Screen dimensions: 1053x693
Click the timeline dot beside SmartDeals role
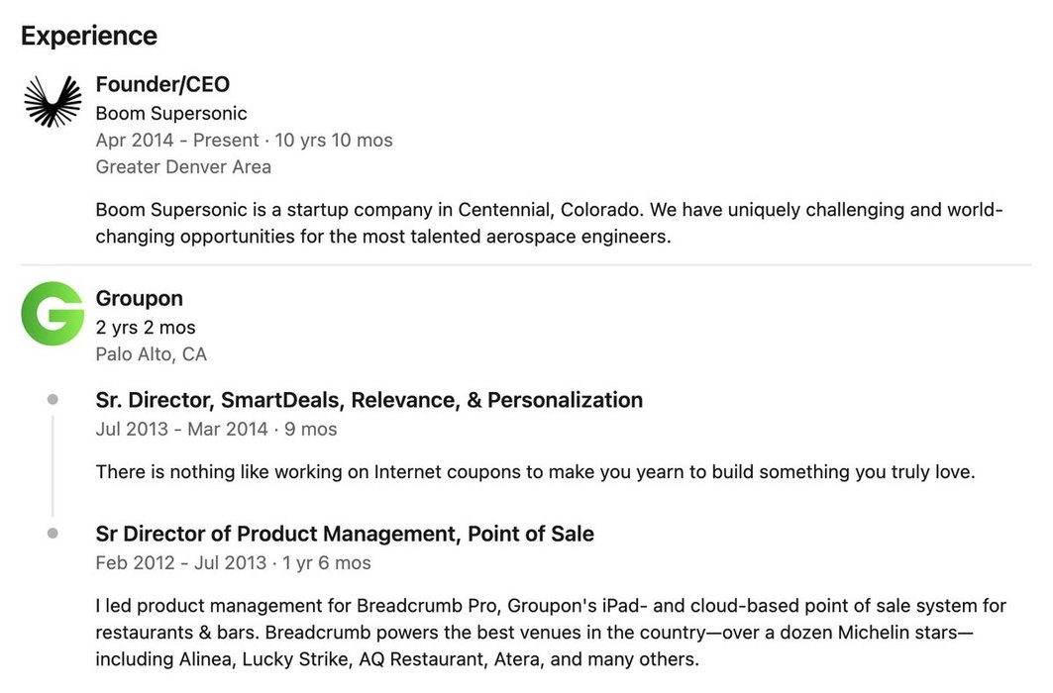pyautogui.click(x=53, y=400)
